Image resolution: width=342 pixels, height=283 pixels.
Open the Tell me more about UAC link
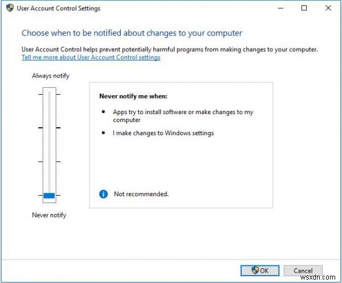tap(91, 58)
